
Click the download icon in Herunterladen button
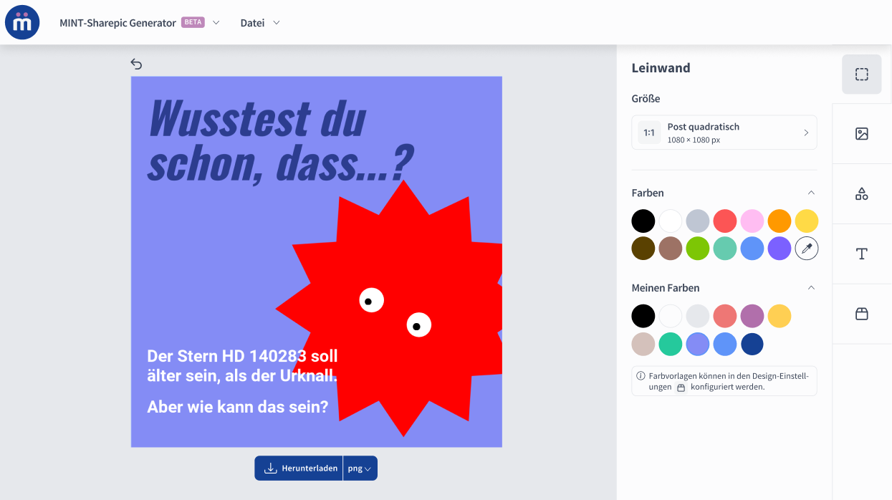[270, 468]
